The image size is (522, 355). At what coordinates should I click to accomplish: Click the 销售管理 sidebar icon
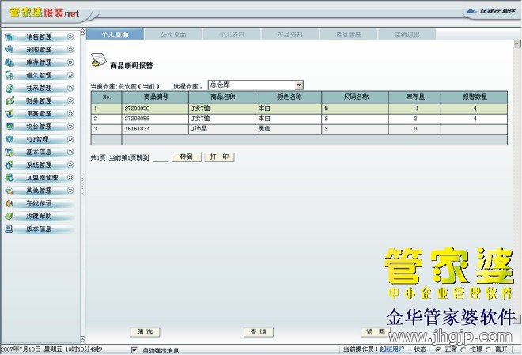(x=9, y=37)
